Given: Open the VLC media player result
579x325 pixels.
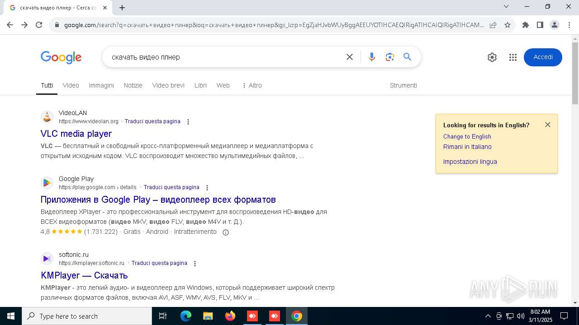Looking at the screenshot, I should (x=76, y=134).
